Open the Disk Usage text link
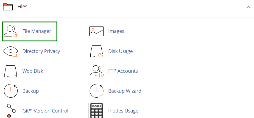The width and height of the screenshot is (254, 118). pos(120,51)
